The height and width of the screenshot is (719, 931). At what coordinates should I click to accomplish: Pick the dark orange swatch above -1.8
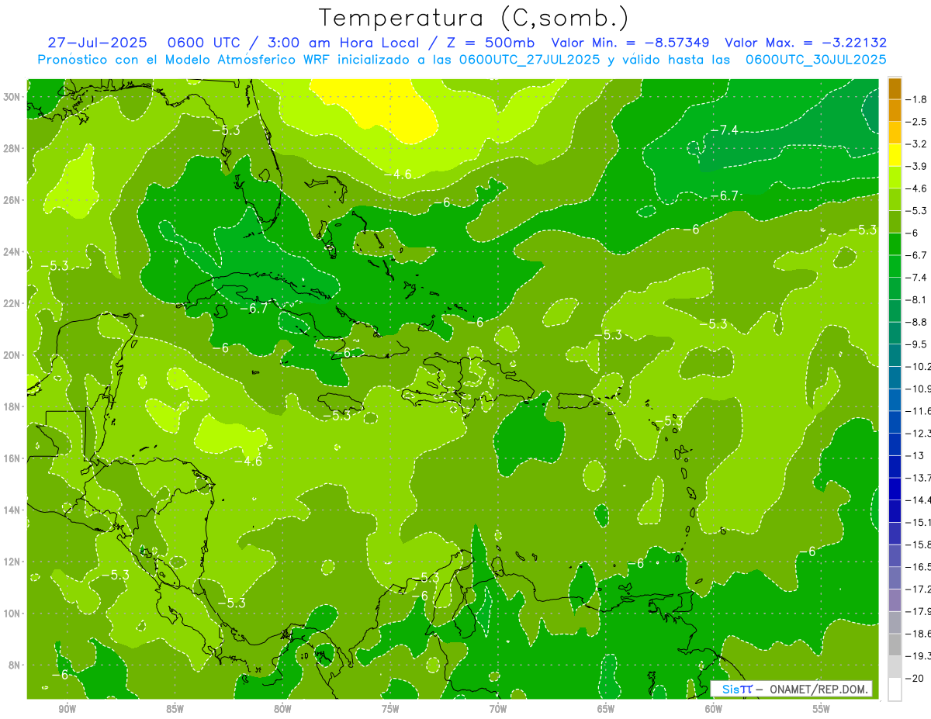click(895, 88)
